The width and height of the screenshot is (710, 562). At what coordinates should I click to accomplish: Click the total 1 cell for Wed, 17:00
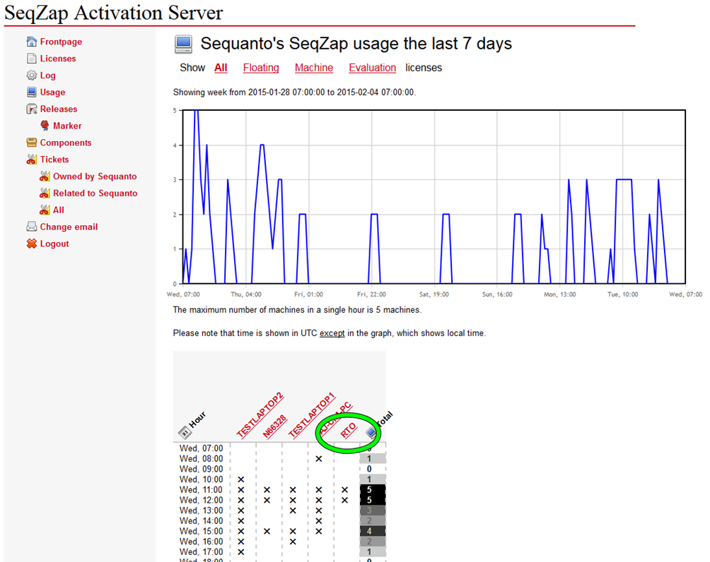[372, 552]
